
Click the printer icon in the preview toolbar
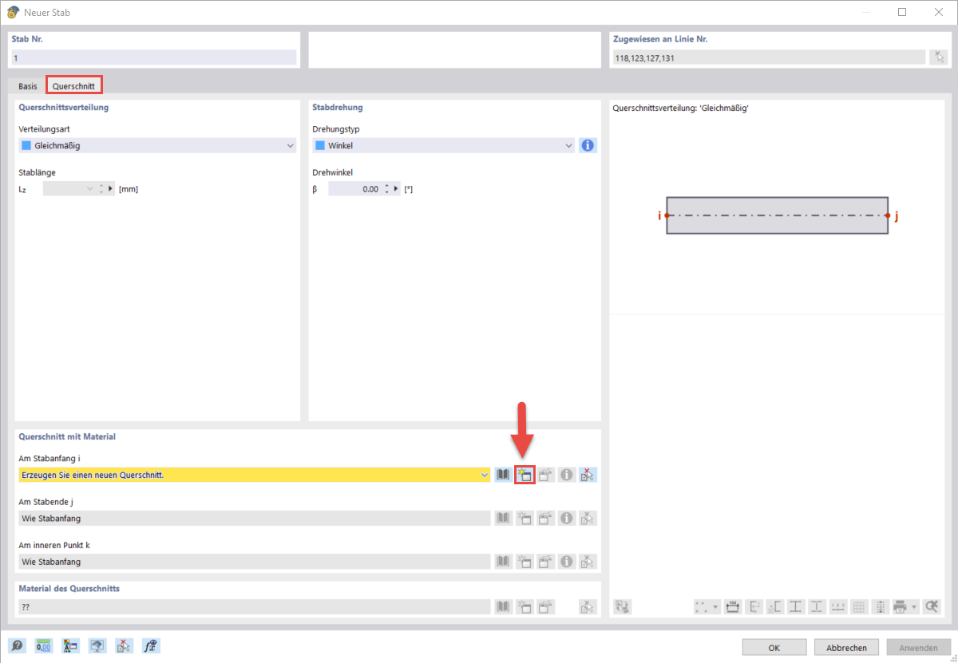(901, 607)
